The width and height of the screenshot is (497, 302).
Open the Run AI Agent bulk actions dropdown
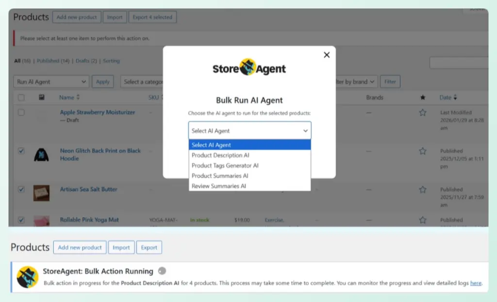[50, 81]
